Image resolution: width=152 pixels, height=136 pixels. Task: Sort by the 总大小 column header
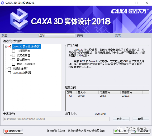pyautogui.click(x=88, y=92)
